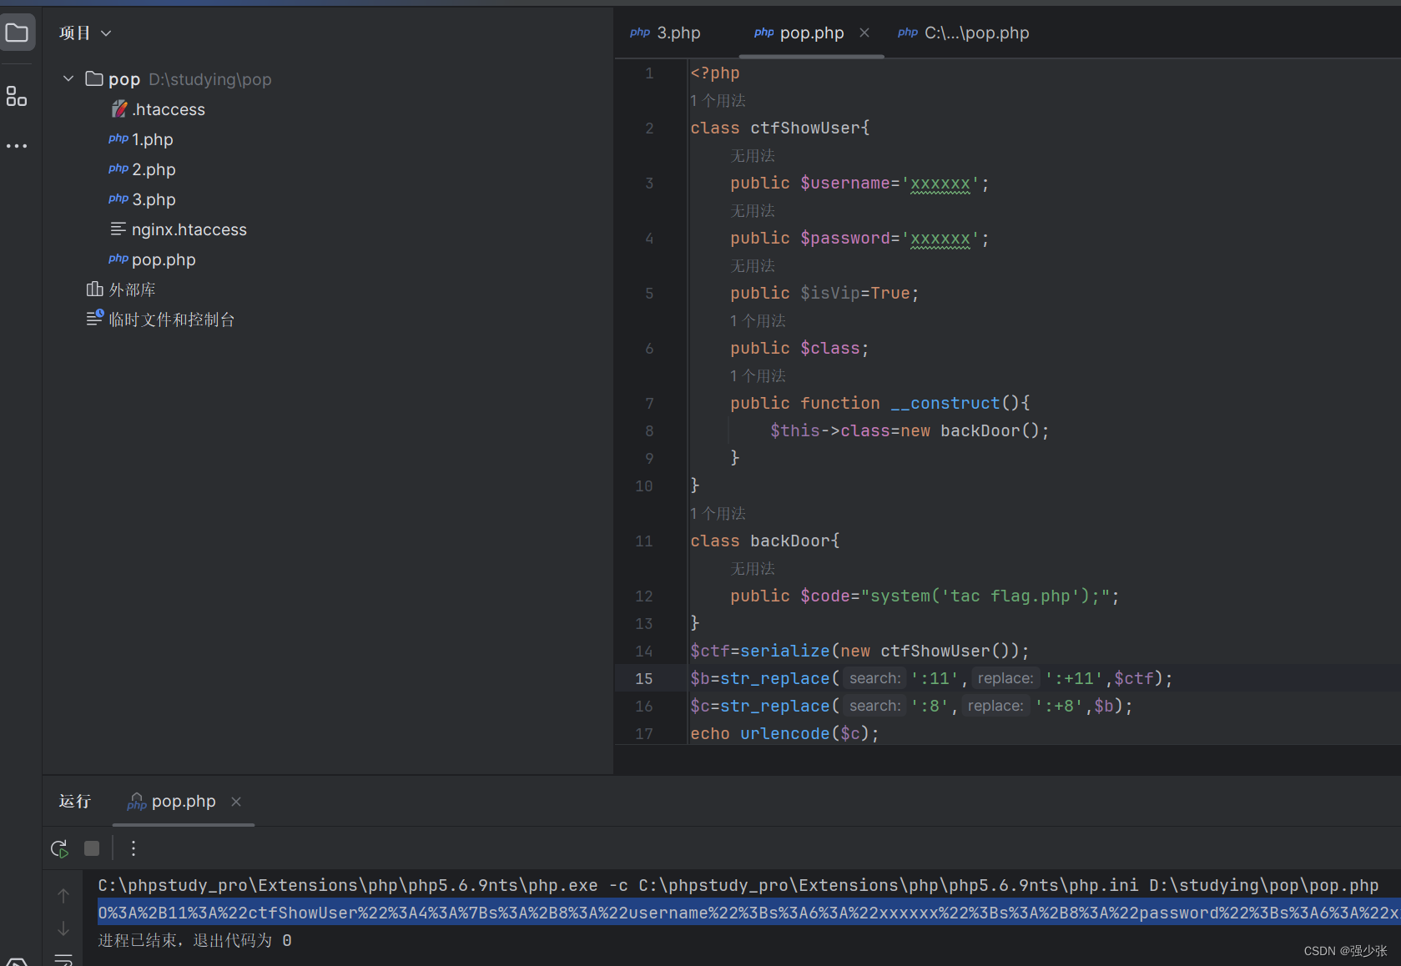Open 2.php from project tree

(x=142, y=169)
